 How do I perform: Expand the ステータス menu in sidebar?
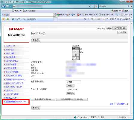[x=10, y=50]
